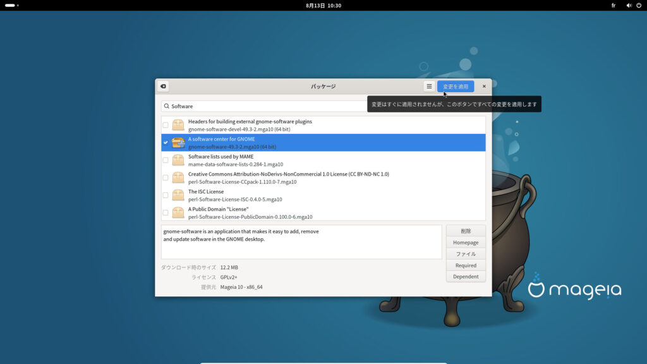This screenshot has width=647, height=364.
Task: Check the gnome-software-devel package checkbox
Action: point(166,125)
